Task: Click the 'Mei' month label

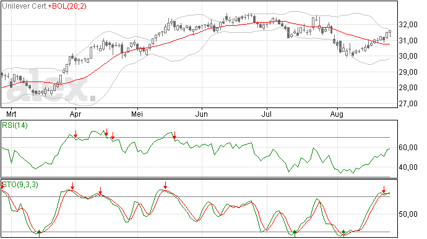Action: click(x=137, y=114)
